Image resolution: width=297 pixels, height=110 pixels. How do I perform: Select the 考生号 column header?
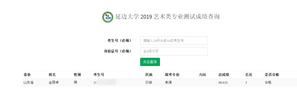coord(99,75)
